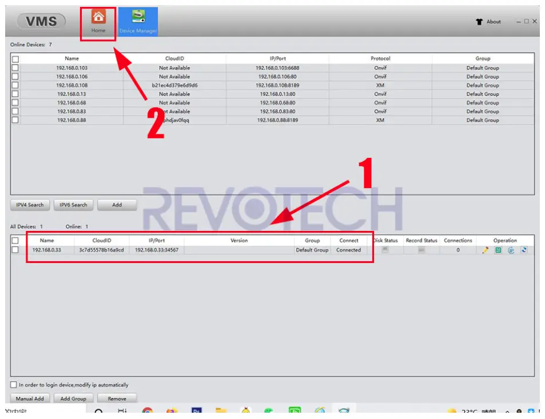This screenshot has height=419, width=545.
Task: Click IP/Port cell 192.168.0.33:34567
Action: [x=157, y=250]
